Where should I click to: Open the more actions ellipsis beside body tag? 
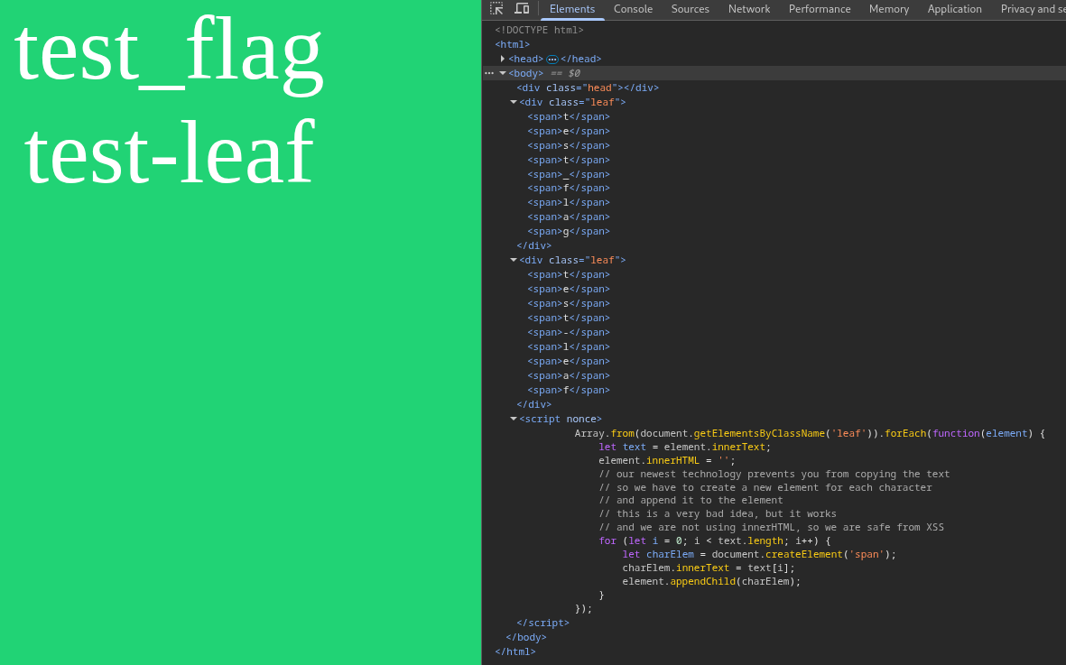coord(490,73)
